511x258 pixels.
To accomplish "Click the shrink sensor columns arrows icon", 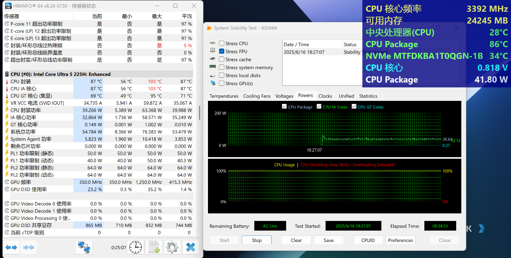I will (x=29, y=247).
